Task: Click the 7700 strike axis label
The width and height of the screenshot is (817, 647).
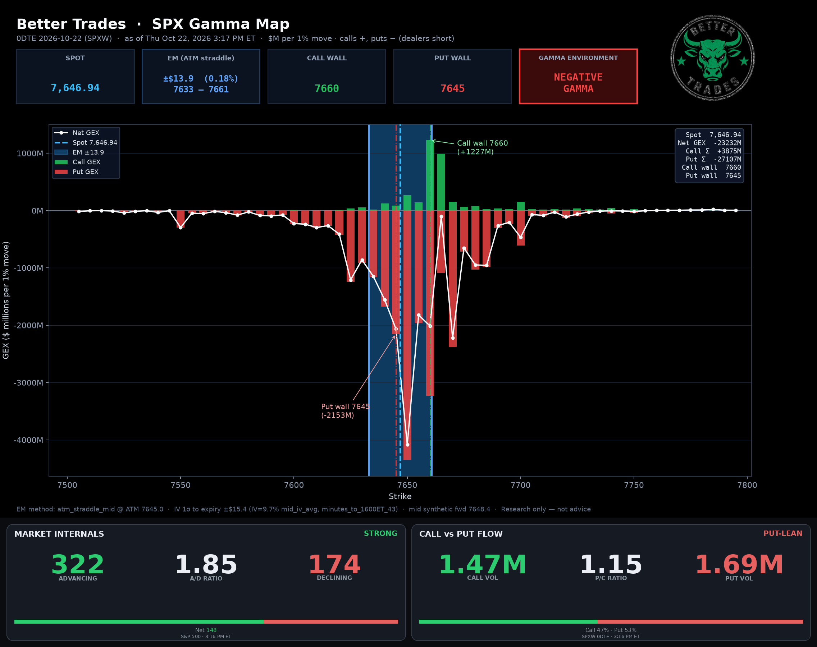Action: point(521,485)
